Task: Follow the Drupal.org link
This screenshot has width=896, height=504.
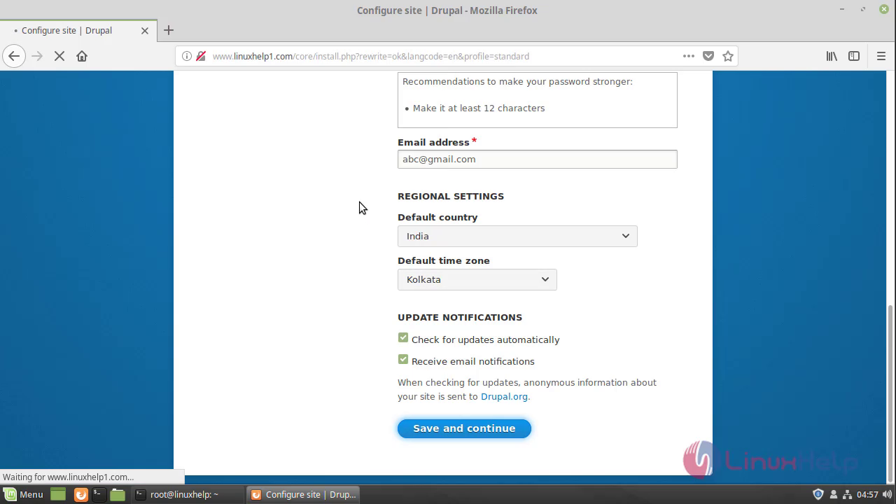Action: point(504,396)
